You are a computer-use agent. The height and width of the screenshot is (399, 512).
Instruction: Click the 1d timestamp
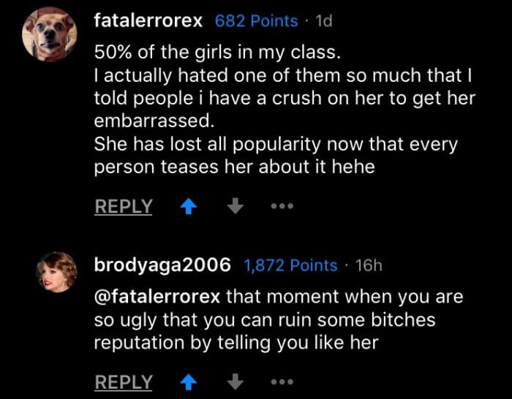coord(323,21)
